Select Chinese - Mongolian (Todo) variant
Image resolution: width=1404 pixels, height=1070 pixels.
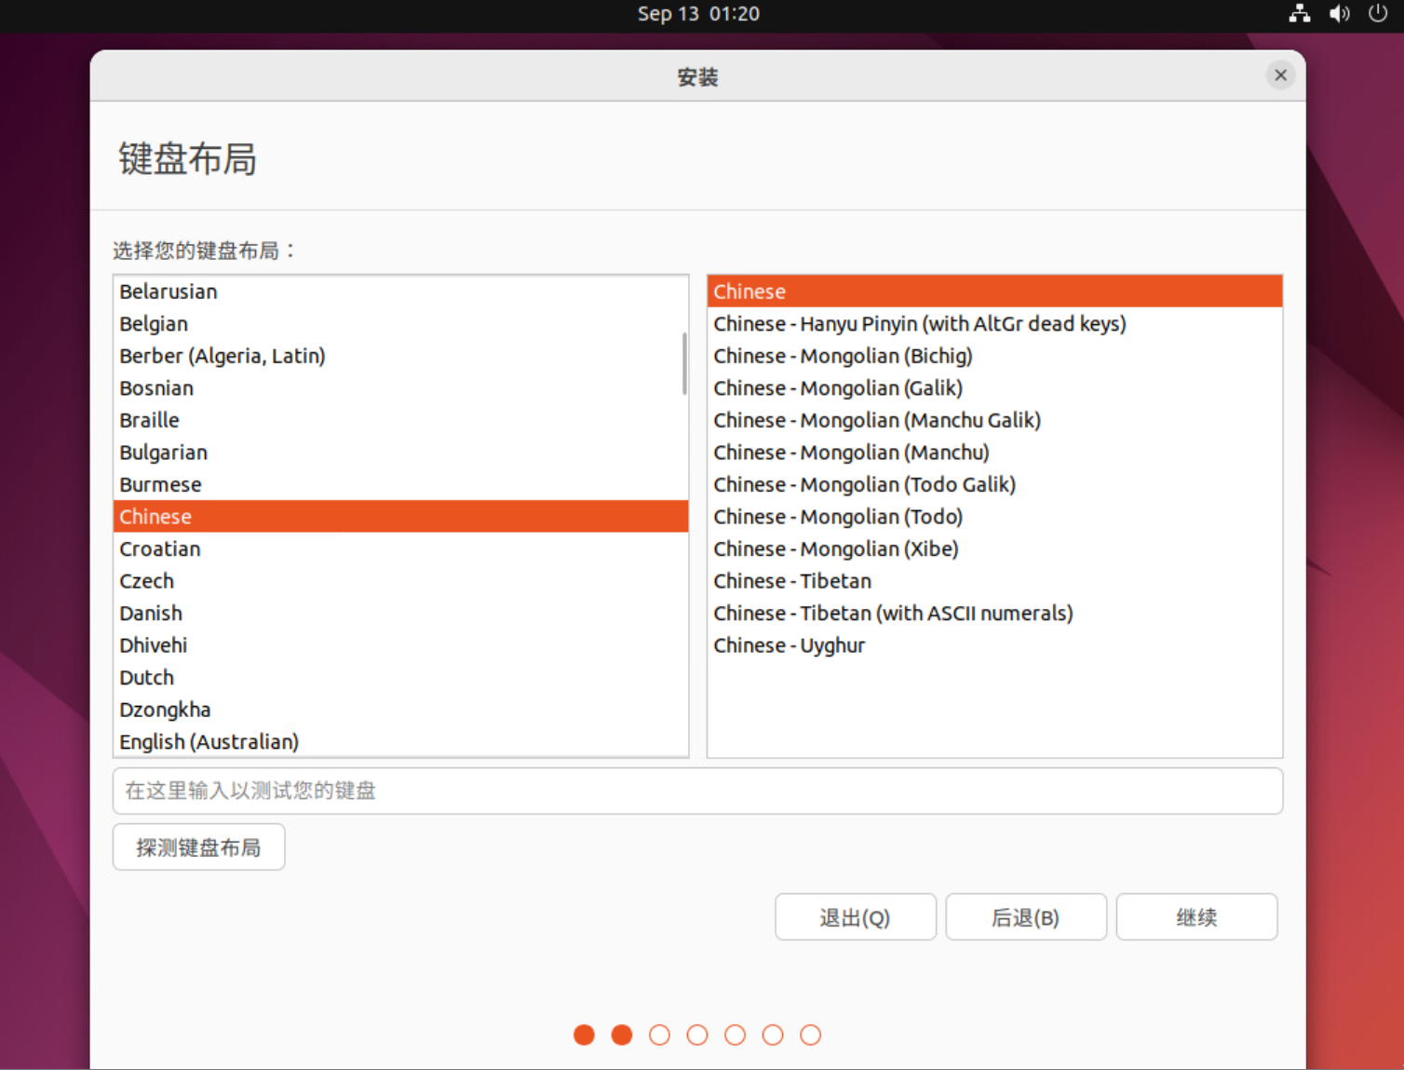click(994, 517)
